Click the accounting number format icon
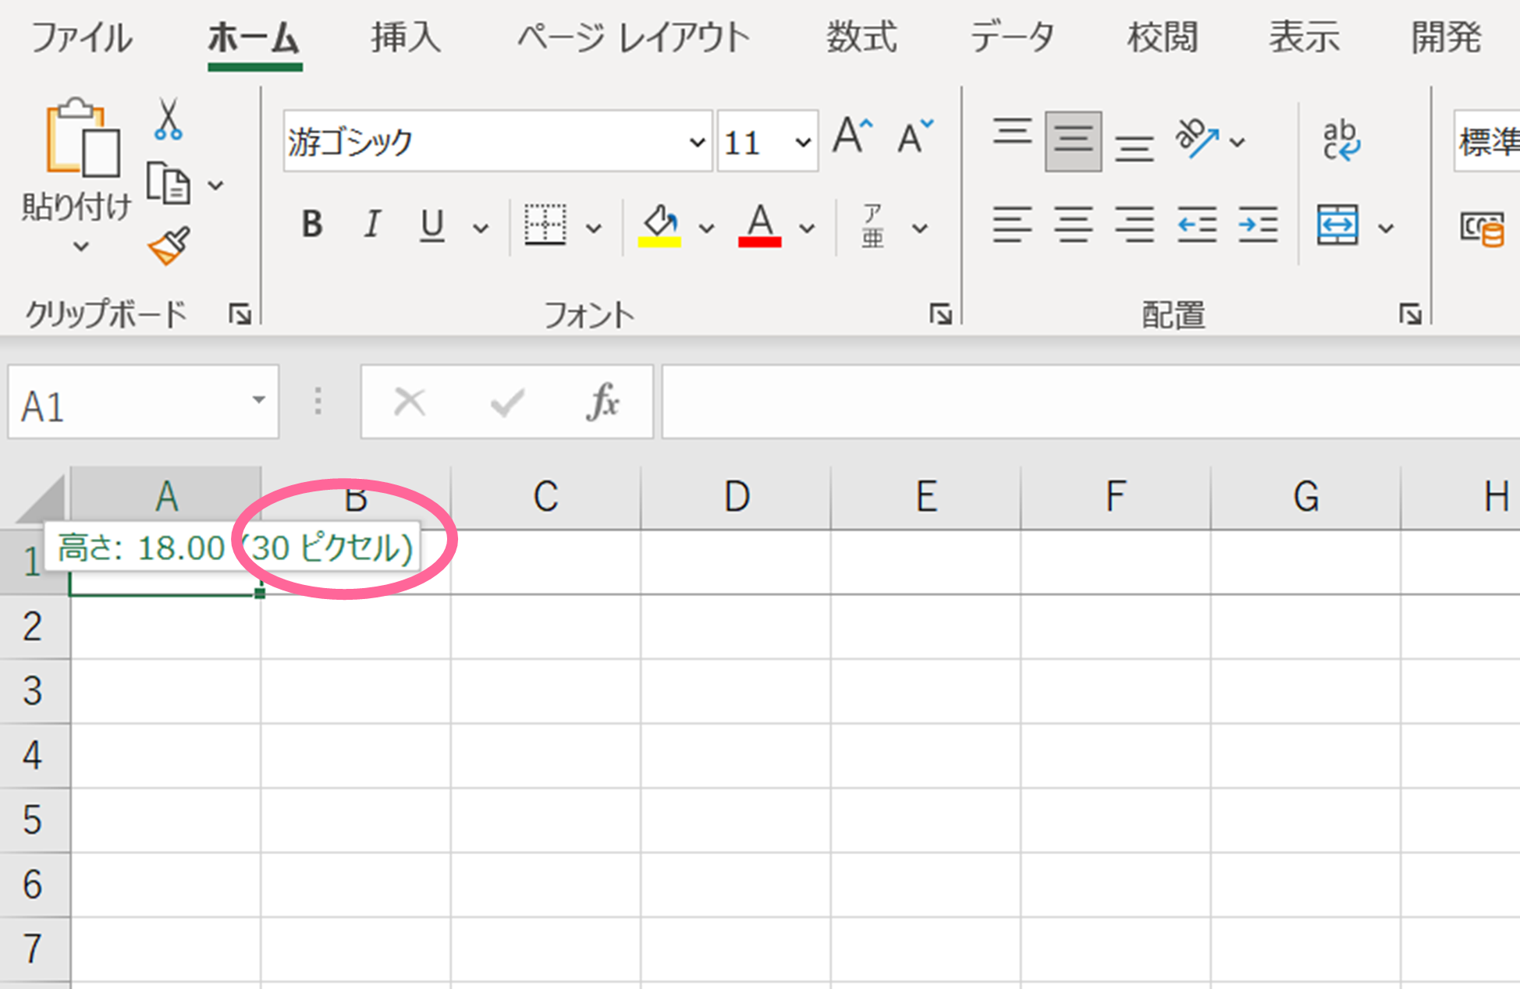The height and width of the screenshot is (989, 1520). (1482, 229)
